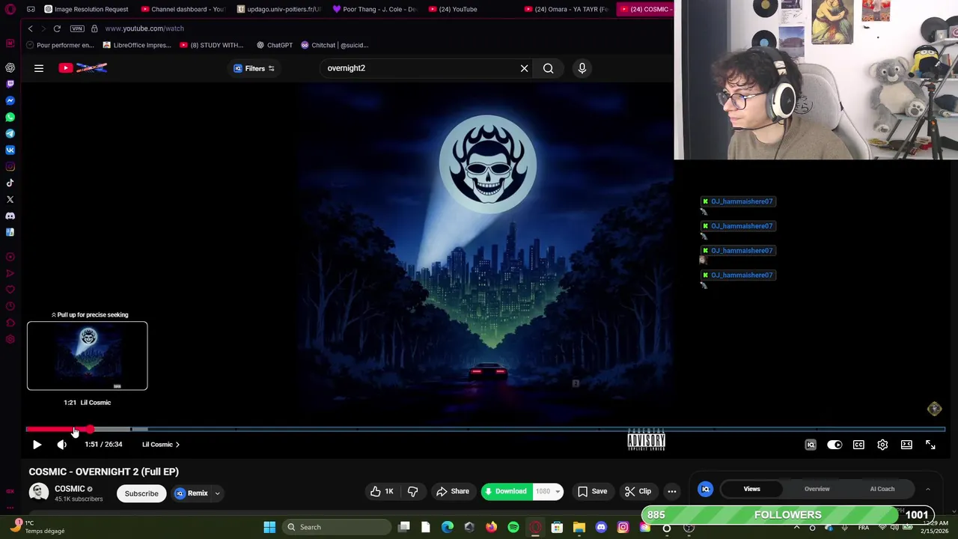
Task: Open Firefox from the taskbar
Action: tap(491, 527)
